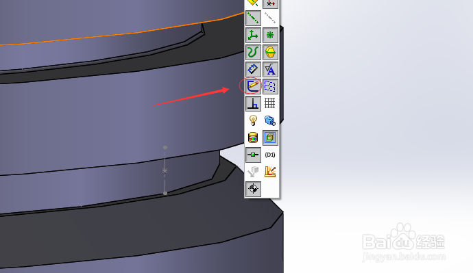Toggle yellow hexagonal solid visibility icon

(x=270, y=52)
